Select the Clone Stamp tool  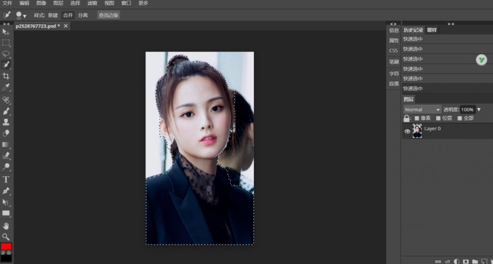[x=6, y=122]
